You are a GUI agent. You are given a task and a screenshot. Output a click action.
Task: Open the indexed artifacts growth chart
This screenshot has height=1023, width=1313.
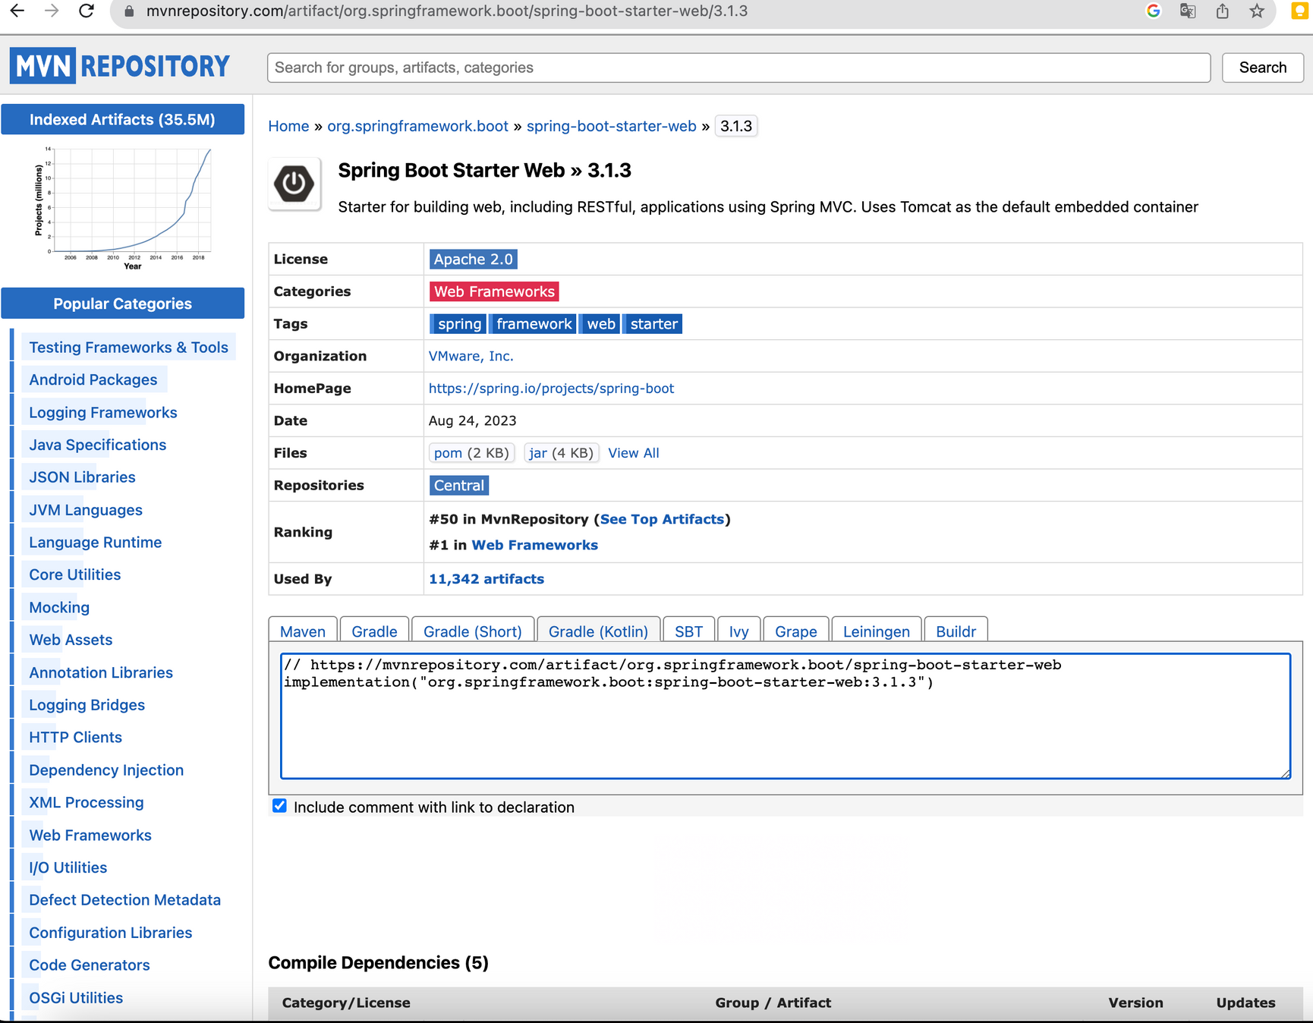(123, 207)
